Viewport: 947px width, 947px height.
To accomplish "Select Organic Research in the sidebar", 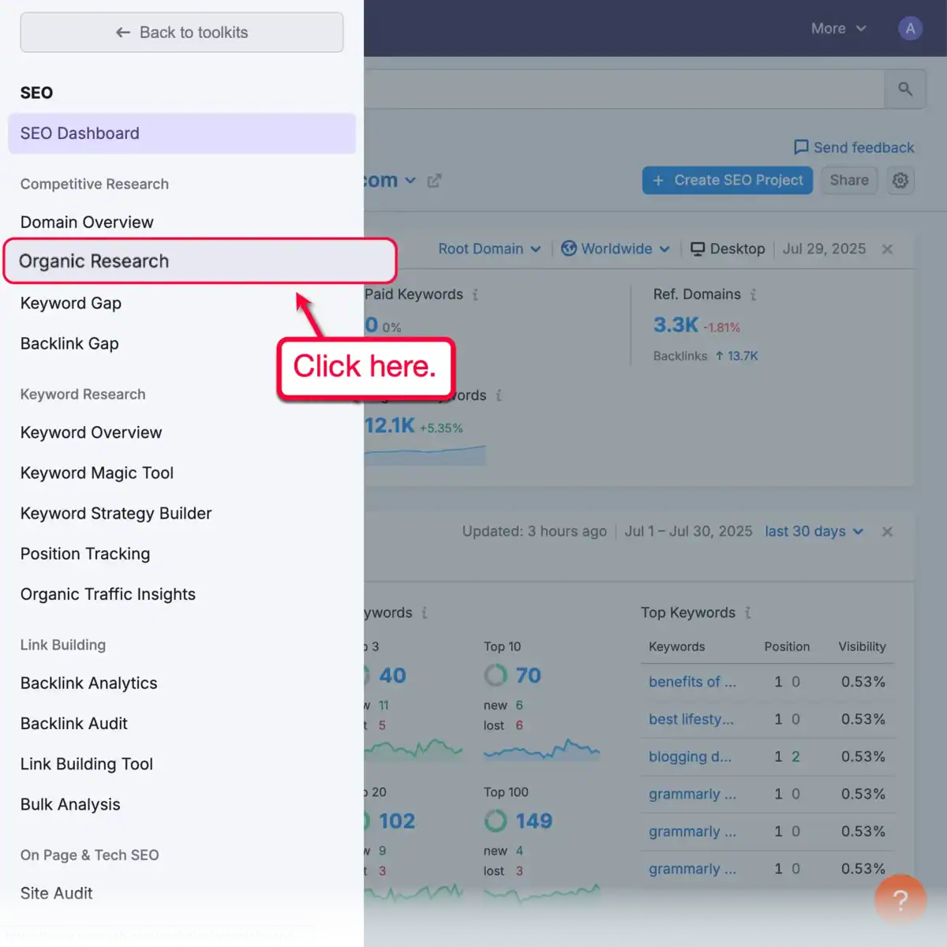I will pyautogui.click(x=94, y=261).
